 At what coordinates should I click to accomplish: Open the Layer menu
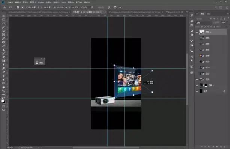point(33,2)
